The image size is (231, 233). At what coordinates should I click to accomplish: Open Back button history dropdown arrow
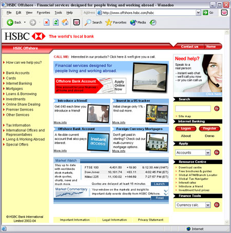click(25, 22)
